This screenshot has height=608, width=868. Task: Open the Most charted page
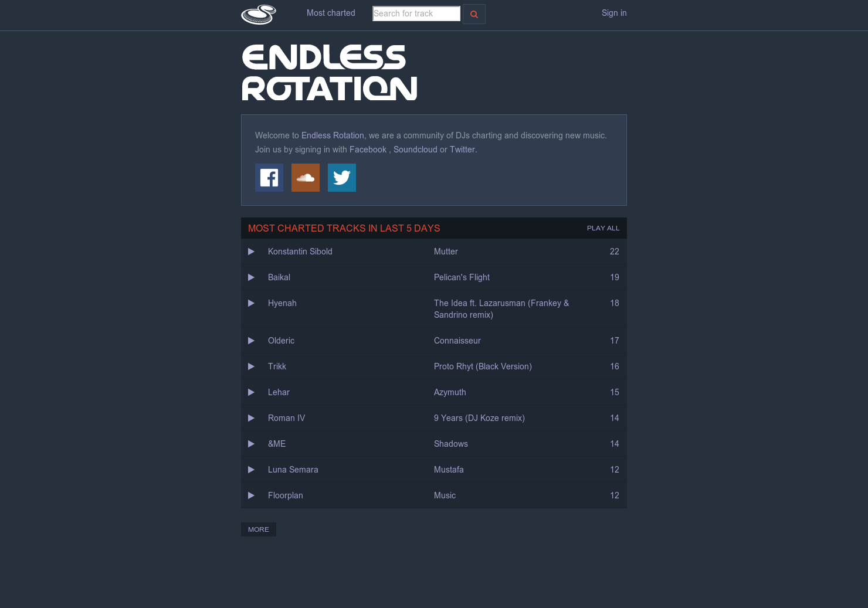coord(331,13)
